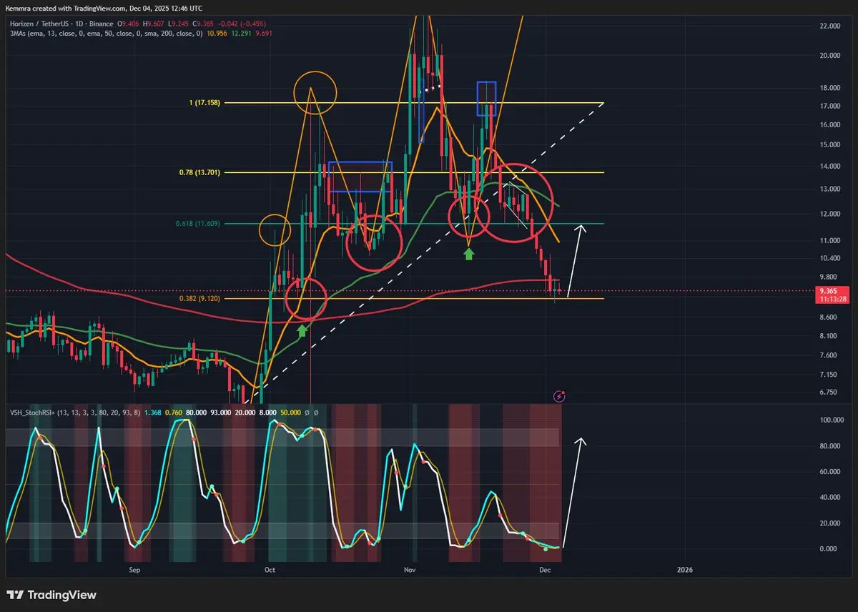Click the Dec time axis label
The height and width of the screenshot is (612, 858).
click(x=545, y=571)
